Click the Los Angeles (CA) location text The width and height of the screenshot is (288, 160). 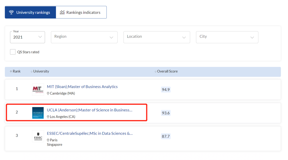tap(63, 117)
